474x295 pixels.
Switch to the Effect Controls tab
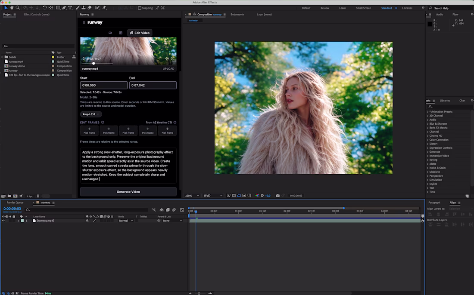[x=37, y=15]
